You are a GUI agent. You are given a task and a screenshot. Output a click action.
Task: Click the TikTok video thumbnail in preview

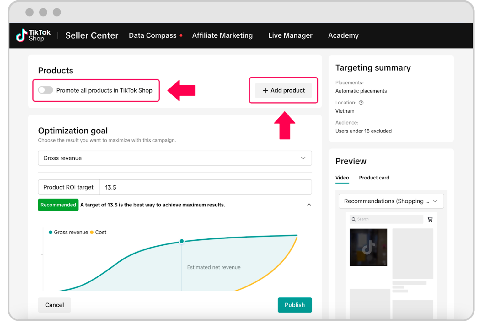tap(368, 247)
